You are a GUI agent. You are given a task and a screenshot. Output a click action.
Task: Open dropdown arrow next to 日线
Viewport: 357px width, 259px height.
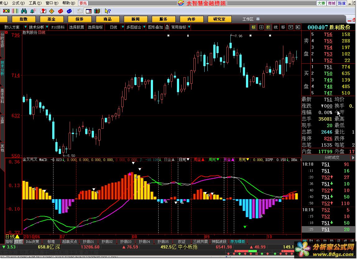123,27
